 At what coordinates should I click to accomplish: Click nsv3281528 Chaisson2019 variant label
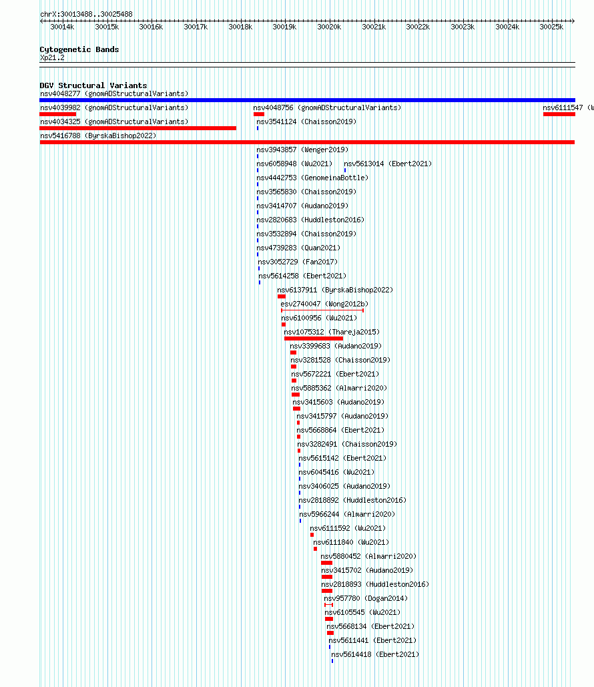[340, 360]
